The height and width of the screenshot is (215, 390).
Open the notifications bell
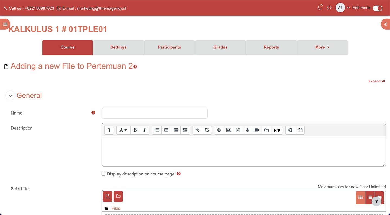(x=320, y=8)
